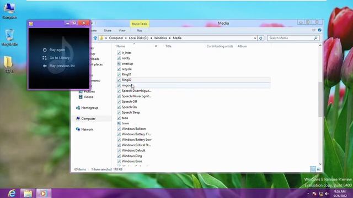Expand arrow after Local Disk (C:) breadcrumb

[151, 38]
